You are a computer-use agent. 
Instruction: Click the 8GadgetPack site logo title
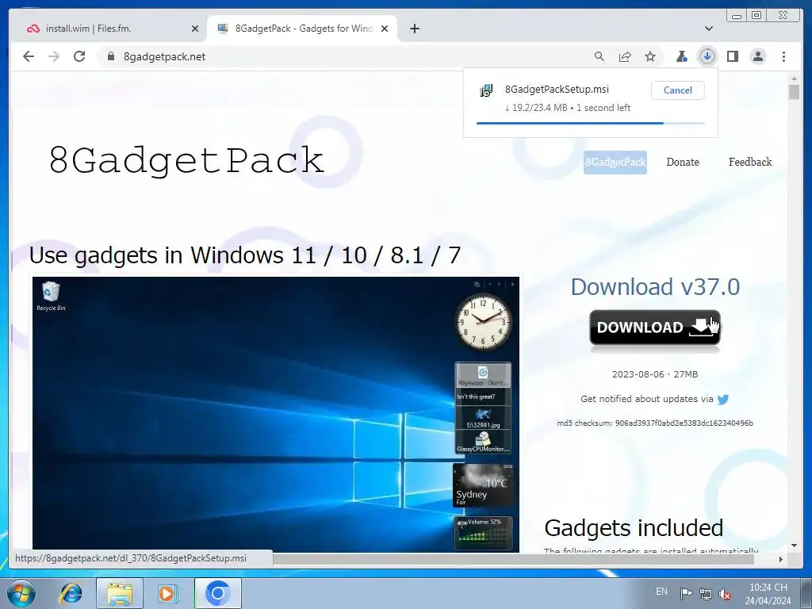coord(186,160)
